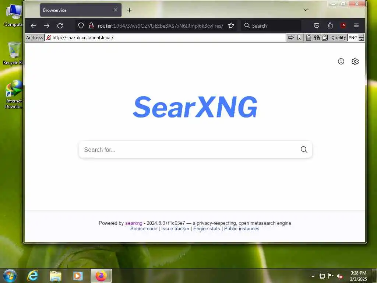Open the Windows Start menu

pyautogui.click(x=10, y=276)
